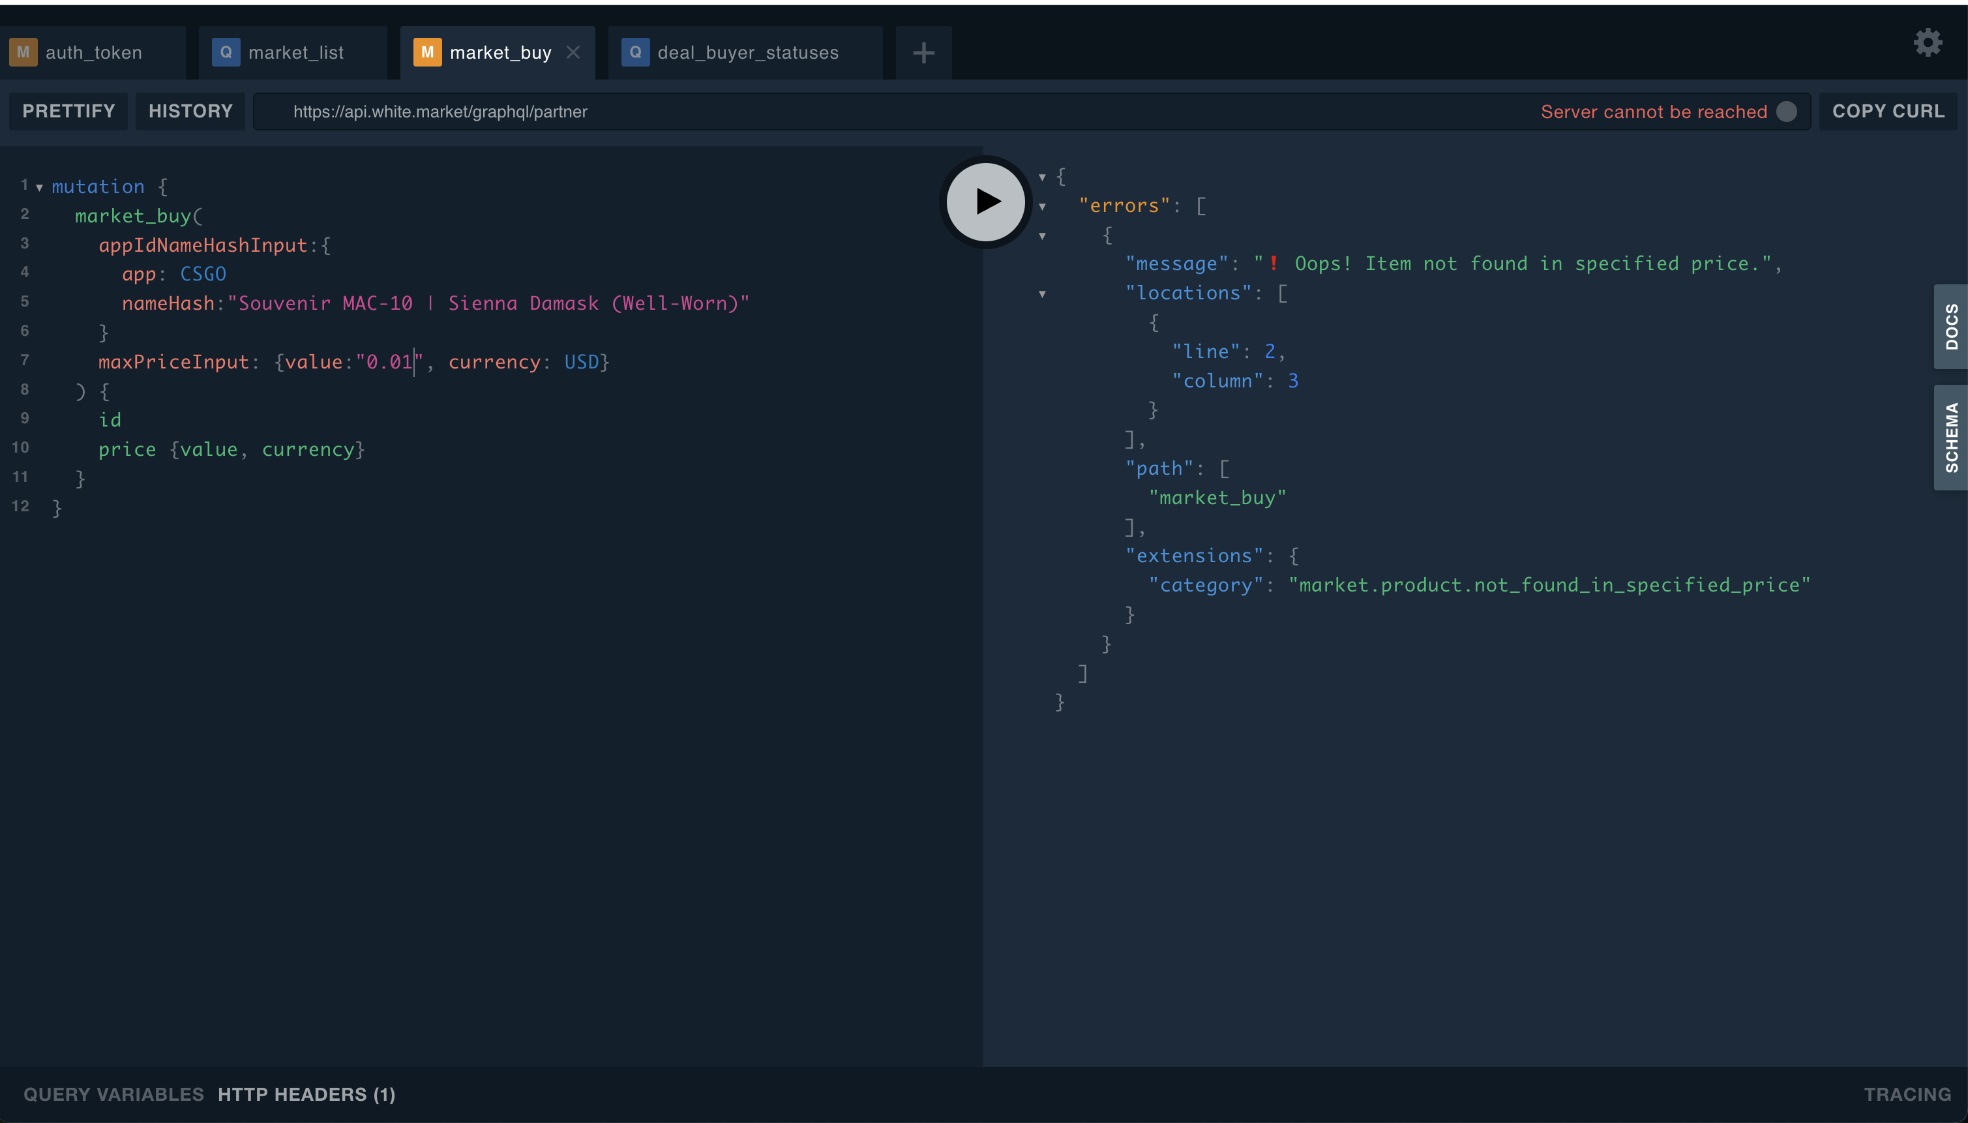The width and height of the screenshot is (1968, 1123).
Task: Open the DOCS side panel
Action: [x=1951, y=327]
